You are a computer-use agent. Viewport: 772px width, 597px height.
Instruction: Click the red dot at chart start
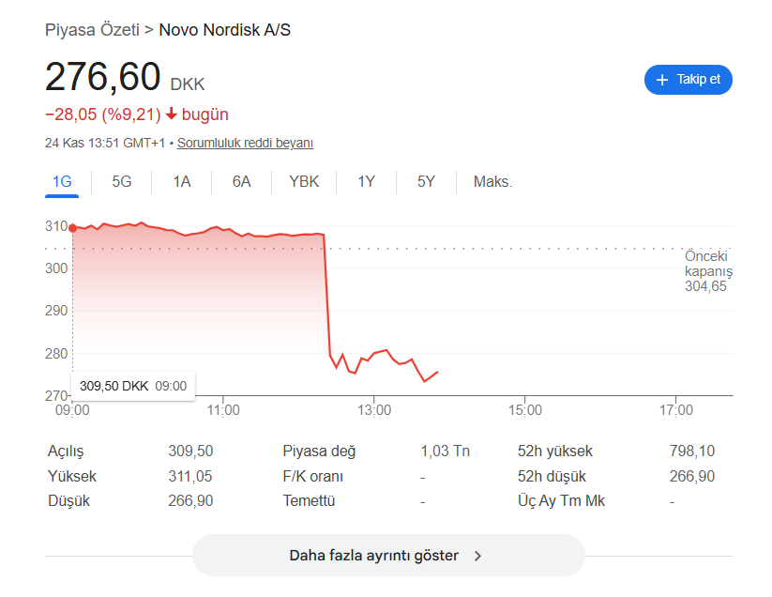[x=73, y=227]
